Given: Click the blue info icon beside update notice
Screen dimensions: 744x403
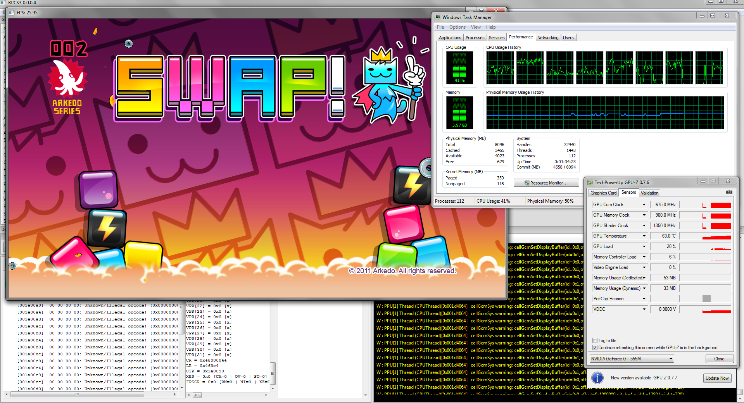Looking at the screenshot, I should click(597, 378).
